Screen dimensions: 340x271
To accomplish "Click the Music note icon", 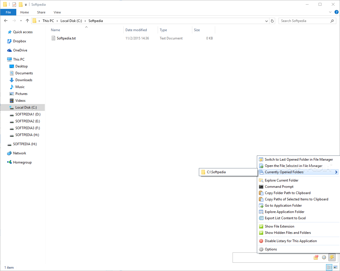I will 12,87.
